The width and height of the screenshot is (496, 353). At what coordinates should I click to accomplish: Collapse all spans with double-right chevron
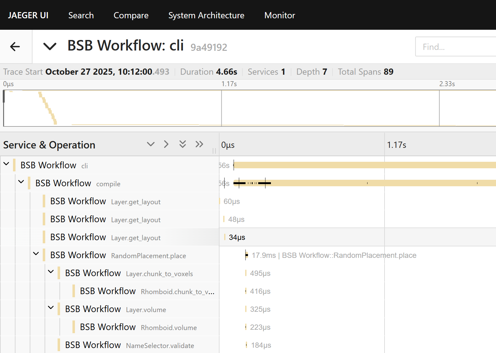tap(199, 144)
